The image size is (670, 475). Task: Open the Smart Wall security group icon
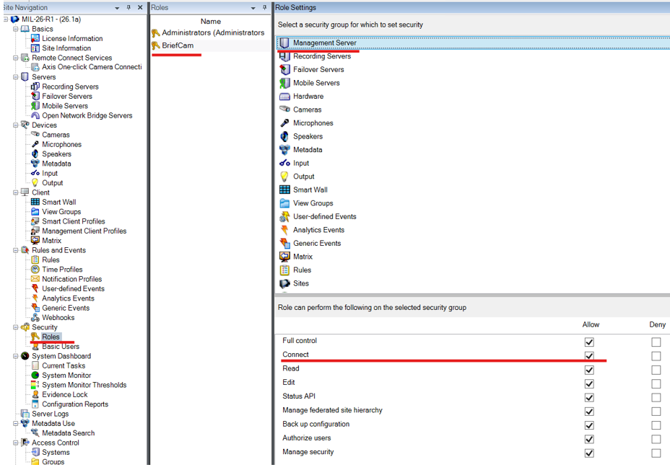(x=284, y=190)
